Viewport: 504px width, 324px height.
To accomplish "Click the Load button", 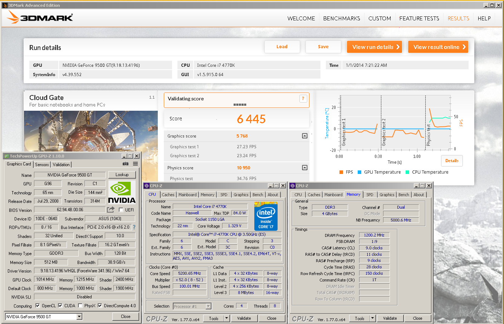I will point(282,47).
